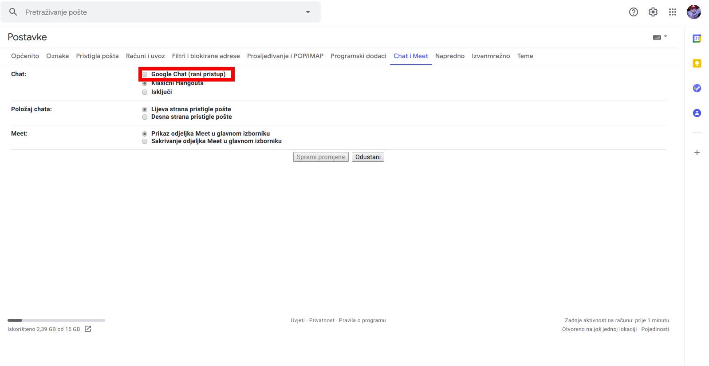Select the Isključi chat radio button
Image resolution: width=709 pixels, height=366 pixels.
coord(145,92)
